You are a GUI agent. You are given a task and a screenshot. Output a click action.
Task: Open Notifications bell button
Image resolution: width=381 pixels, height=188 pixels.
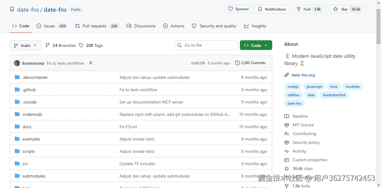click(272, 9)
